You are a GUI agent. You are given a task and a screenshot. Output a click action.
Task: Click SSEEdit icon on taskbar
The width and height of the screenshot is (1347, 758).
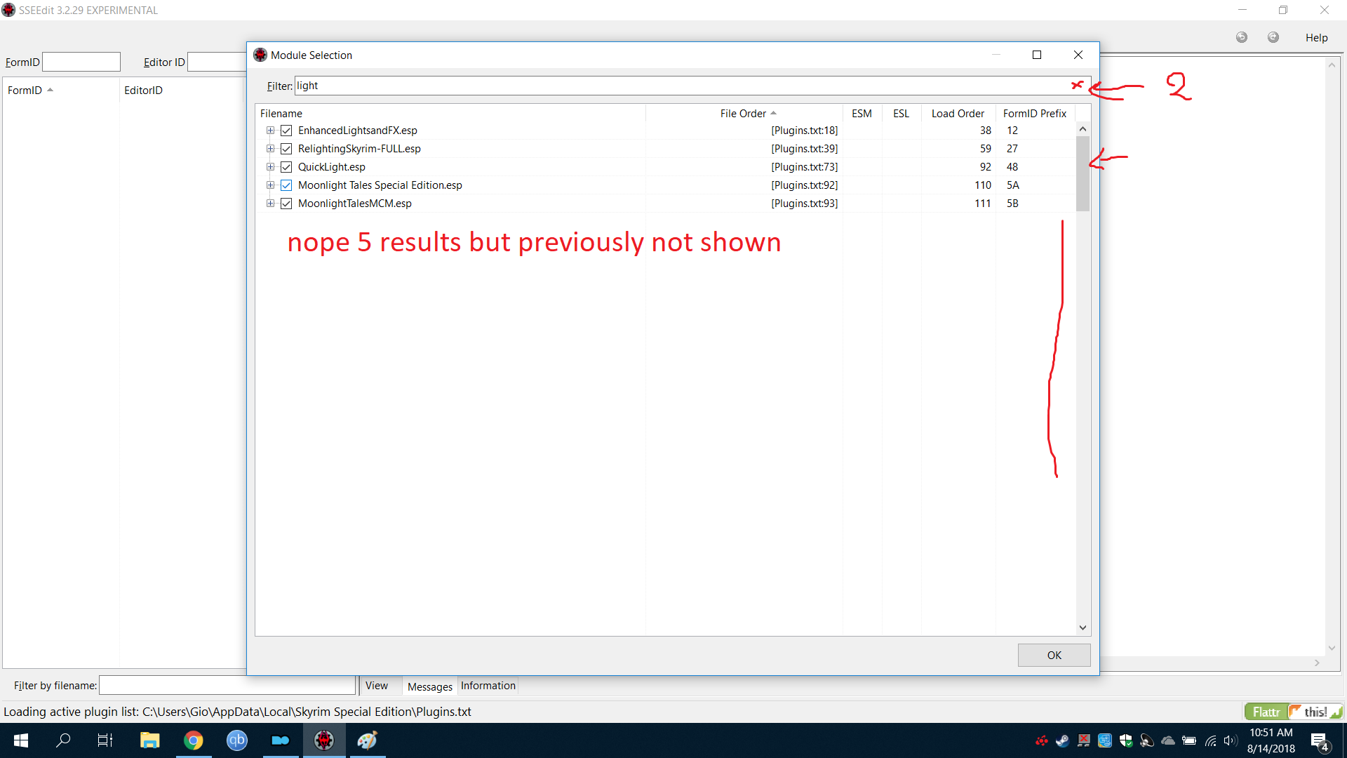click(x=324, y=740)
